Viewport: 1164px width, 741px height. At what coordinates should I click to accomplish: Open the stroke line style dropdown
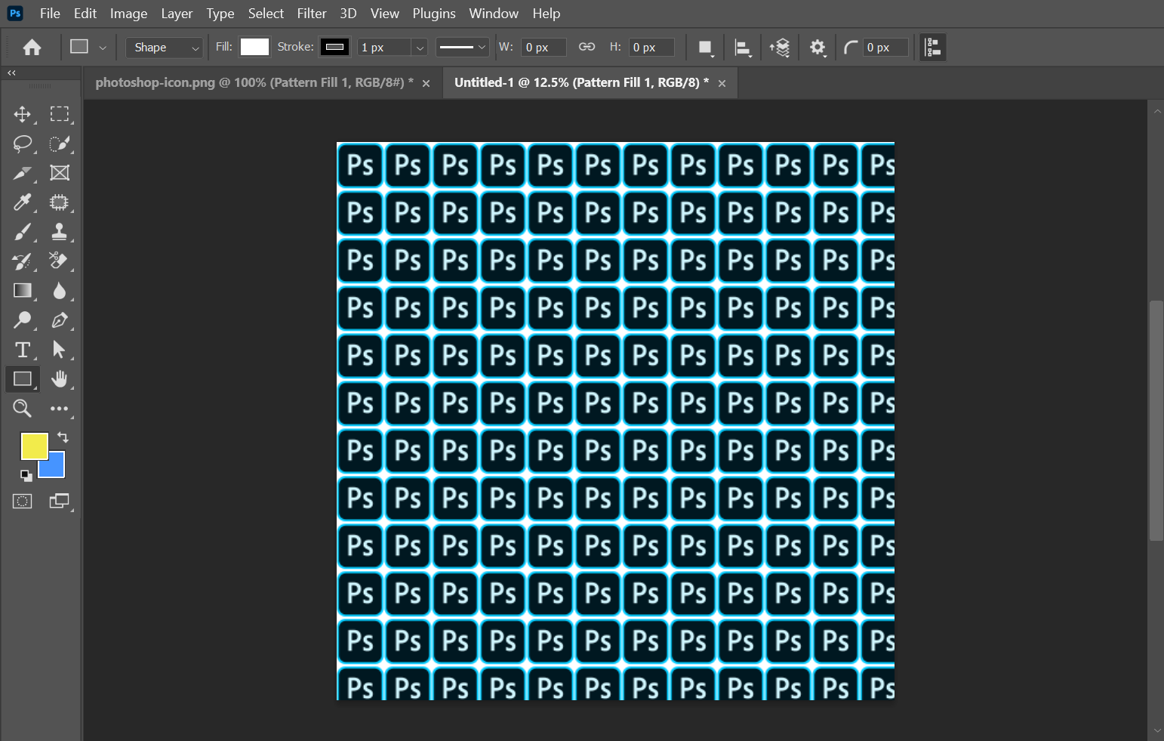click(x=463, y=47)
